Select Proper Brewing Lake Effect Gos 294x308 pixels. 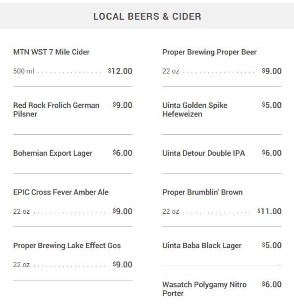coord(67,246)
